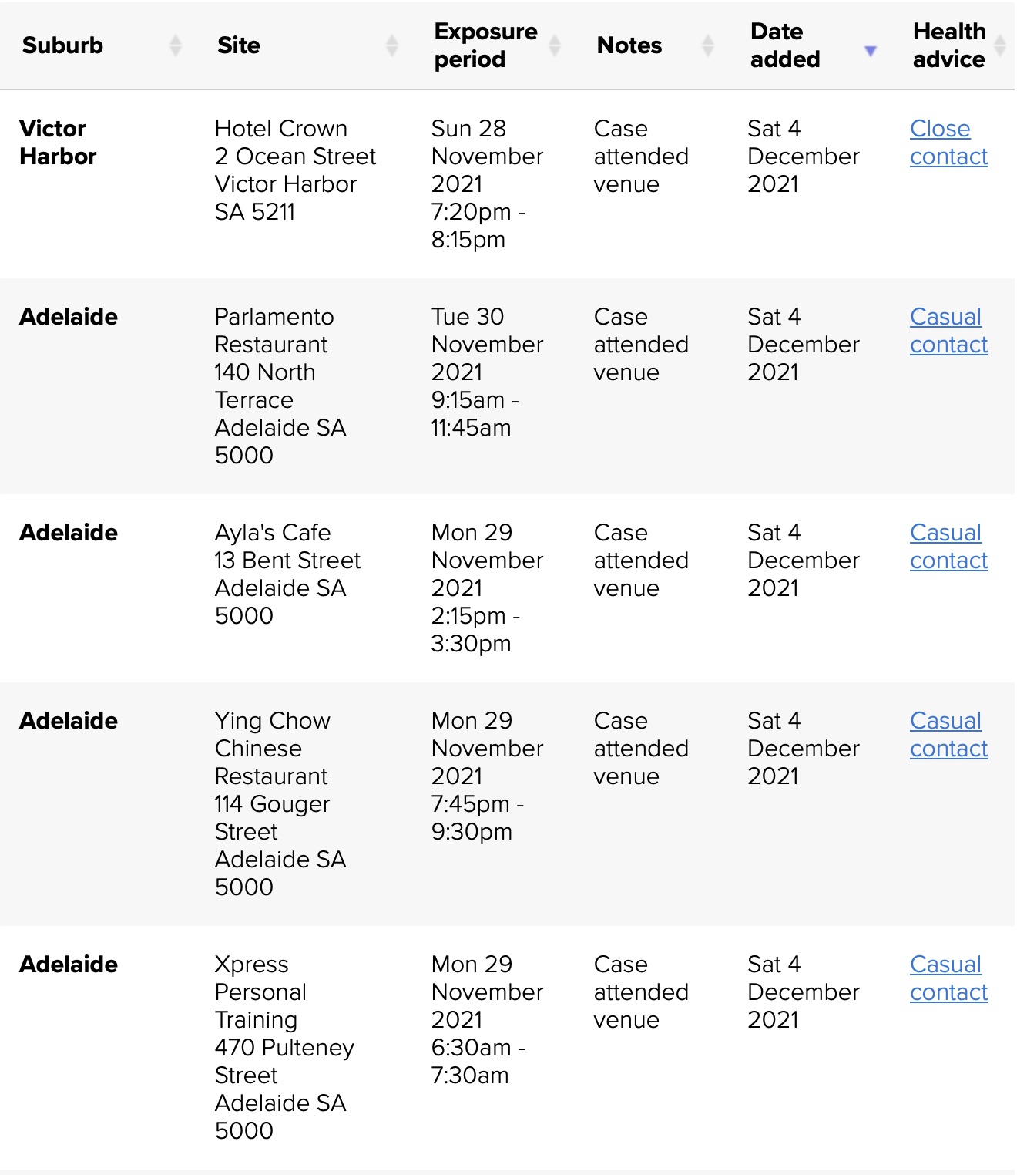Open Casual contact link for Xpress Personal Training

pos(948,978)
